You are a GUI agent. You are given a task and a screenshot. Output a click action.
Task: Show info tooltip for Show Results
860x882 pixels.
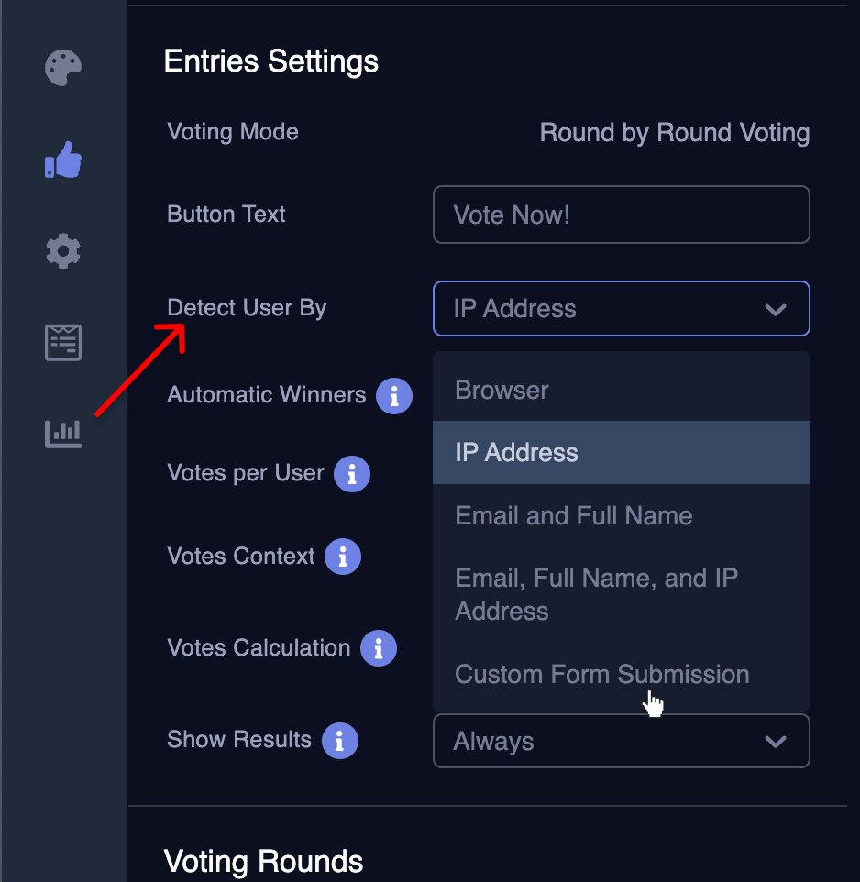tap(339, 741)
